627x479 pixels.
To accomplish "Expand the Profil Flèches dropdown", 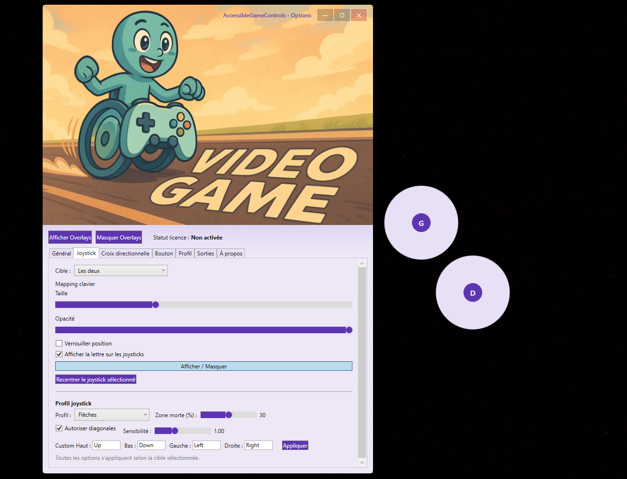I will tap(112, 415).
